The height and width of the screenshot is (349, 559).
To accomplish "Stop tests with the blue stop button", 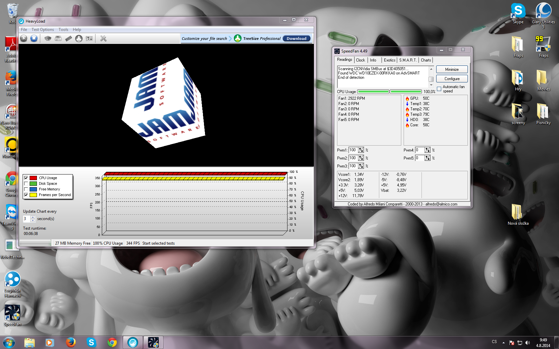I will [x=34, y=39].
